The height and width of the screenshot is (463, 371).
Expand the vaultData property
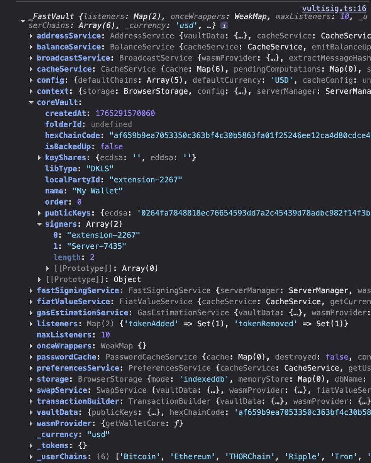(31, 412)
